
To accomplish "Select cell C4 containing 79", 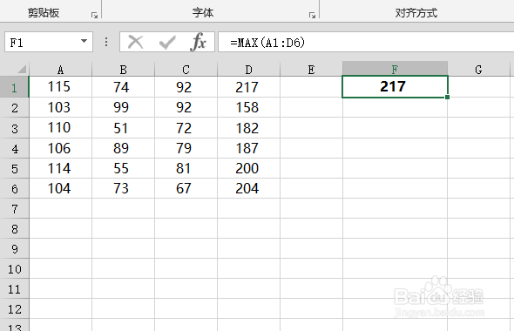I will pyautogui.click(x=186, y=148).
